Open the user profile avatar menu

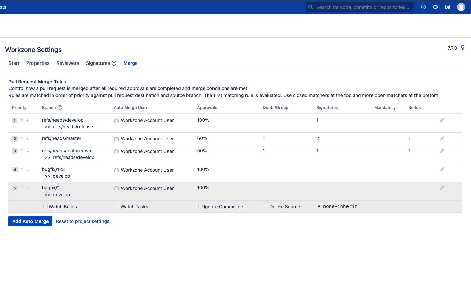pos(461,7)
